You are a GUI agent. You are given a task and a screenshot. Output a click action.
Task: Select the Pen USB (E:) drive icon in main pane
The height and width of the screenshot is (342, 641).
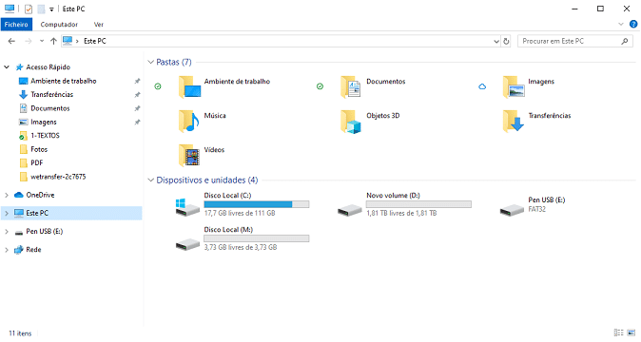(512, 210)
